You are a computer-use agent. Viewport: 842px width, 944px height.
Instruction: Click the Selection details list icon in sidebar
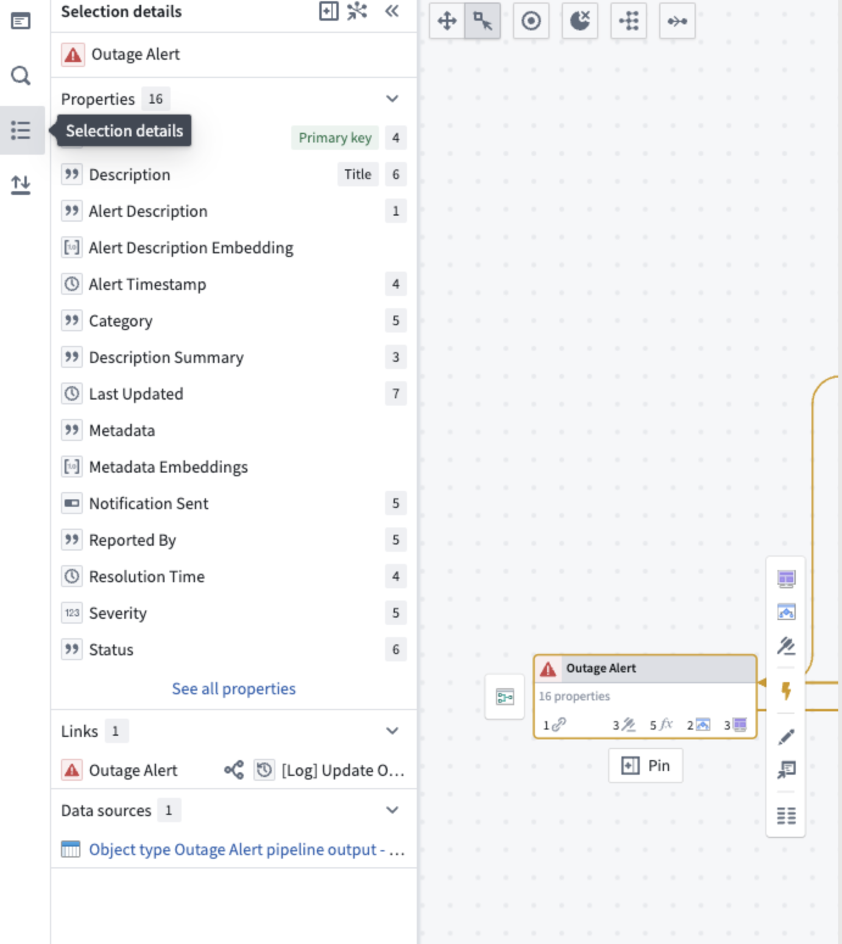(21, 130)
